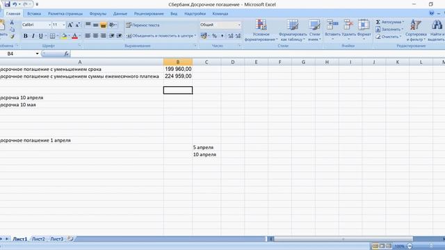Viewport: 445px width, 250px height.
Task: Switch to Normal view in the status bar
Action: coord(375,246)
